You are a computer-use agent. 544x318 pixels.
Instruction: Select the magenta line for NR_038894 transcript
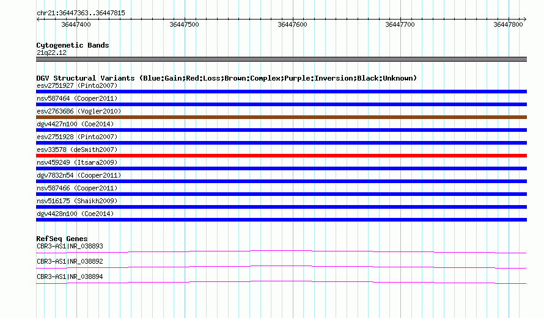coord(281,281)
